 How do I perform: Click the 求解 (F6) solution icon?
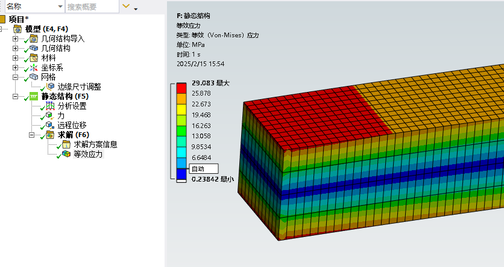[x=50, y=135]
